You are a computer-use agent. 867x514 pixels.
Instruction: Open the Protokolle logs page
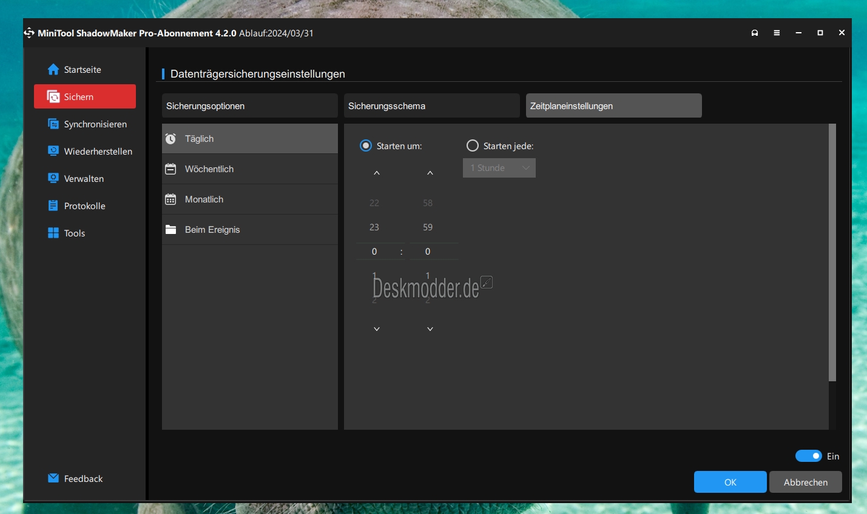click(x=84, y=205)
